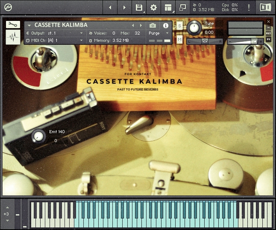276x230 pixels.
Task: Click the Tune knob
Action: coord(194,28)
